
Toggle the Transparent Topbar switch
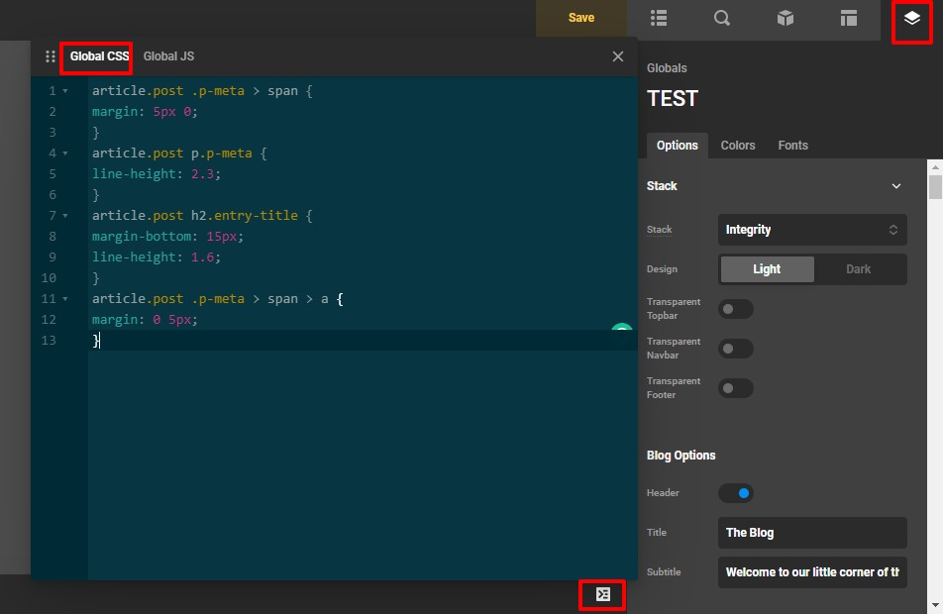pos(736,309)
